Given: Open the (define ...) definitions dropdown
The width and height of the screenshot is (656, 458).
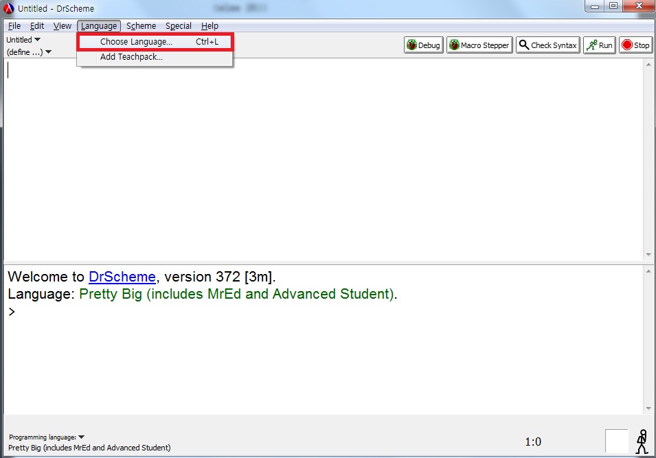Looking at the screenshot, I should pos(29,52).
